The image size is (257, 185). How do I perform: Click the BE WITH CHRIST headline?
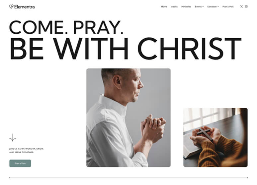126,49
